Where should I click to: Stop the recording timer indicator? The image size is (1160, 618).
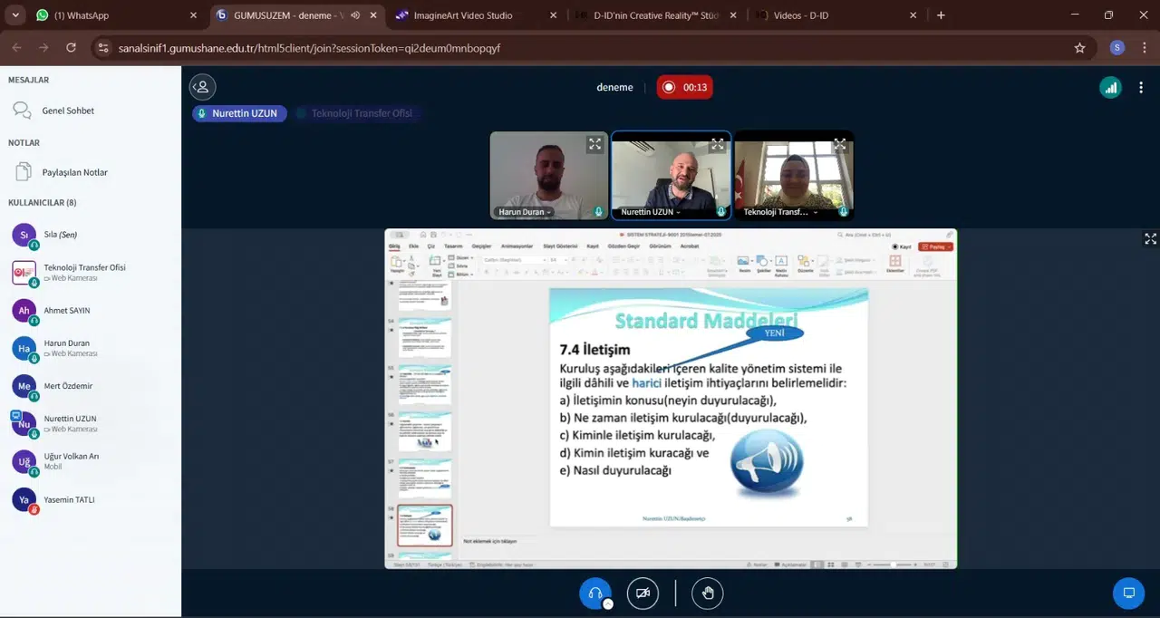pyautogui.click(x=684, y=87)
